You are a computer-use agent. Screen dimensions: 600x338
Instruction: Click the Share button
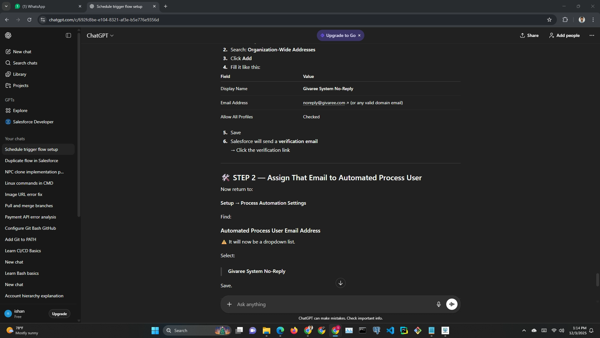point(529,35)
